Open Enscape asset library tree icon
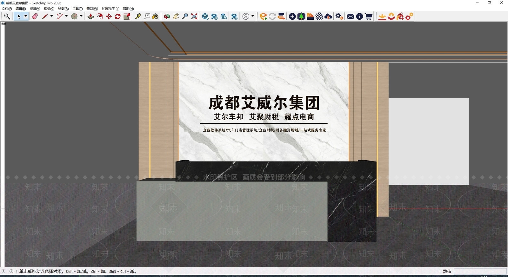Viewport: 508px width, 277px height. pos(301,16)
